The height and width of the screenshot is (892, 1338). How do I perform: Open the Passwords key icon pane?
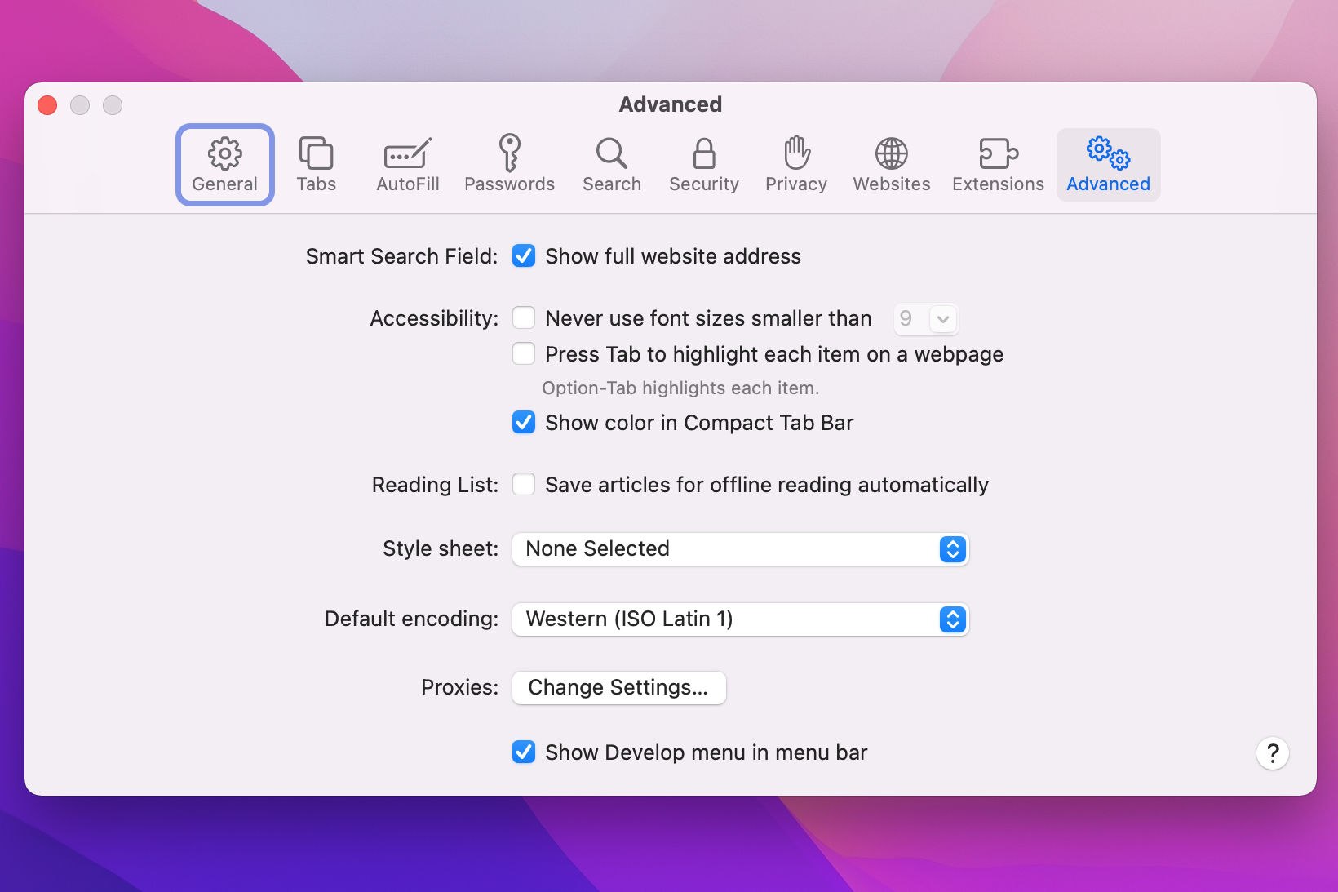(510, 165)
